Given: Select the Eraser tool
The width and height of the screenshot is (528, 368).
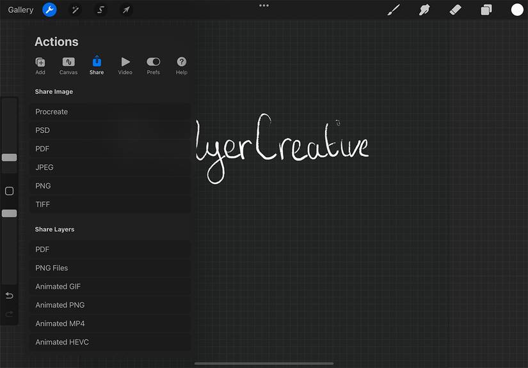Looking at the screenshot, I should coord(455,10).
